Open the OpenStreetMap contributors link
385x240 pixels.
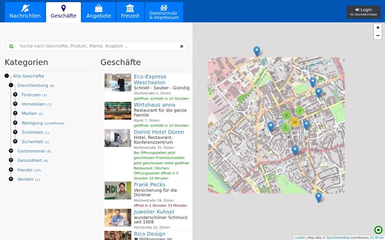(x=338, y=237)
